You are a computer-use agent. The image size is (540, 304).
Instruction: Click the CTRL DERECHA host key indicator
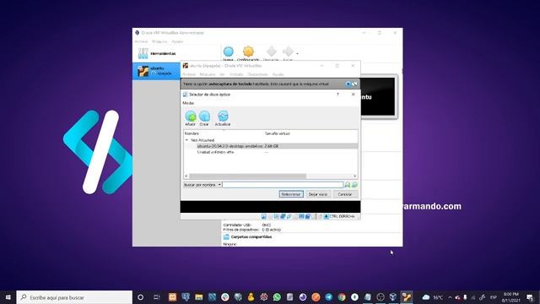click(342, 216)
